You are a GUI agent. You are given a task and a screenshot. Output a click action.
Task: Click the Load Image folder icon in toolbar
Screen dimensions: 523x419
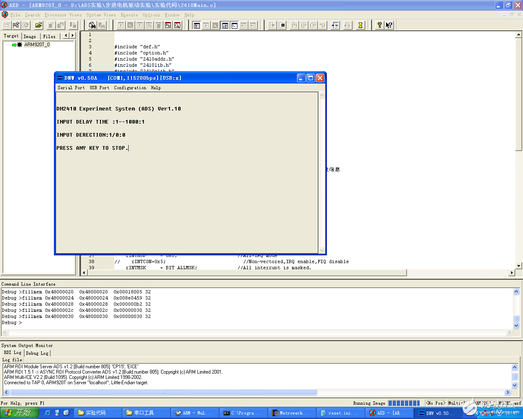[x=38, y=25]
